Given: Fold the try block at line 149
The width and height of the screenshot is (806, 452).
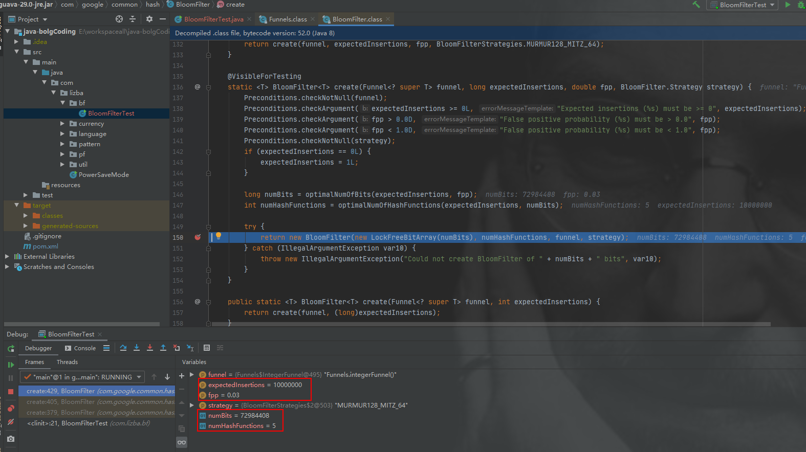Looking at the screenshot, I should pyautogui.click(x=209, y=227).
